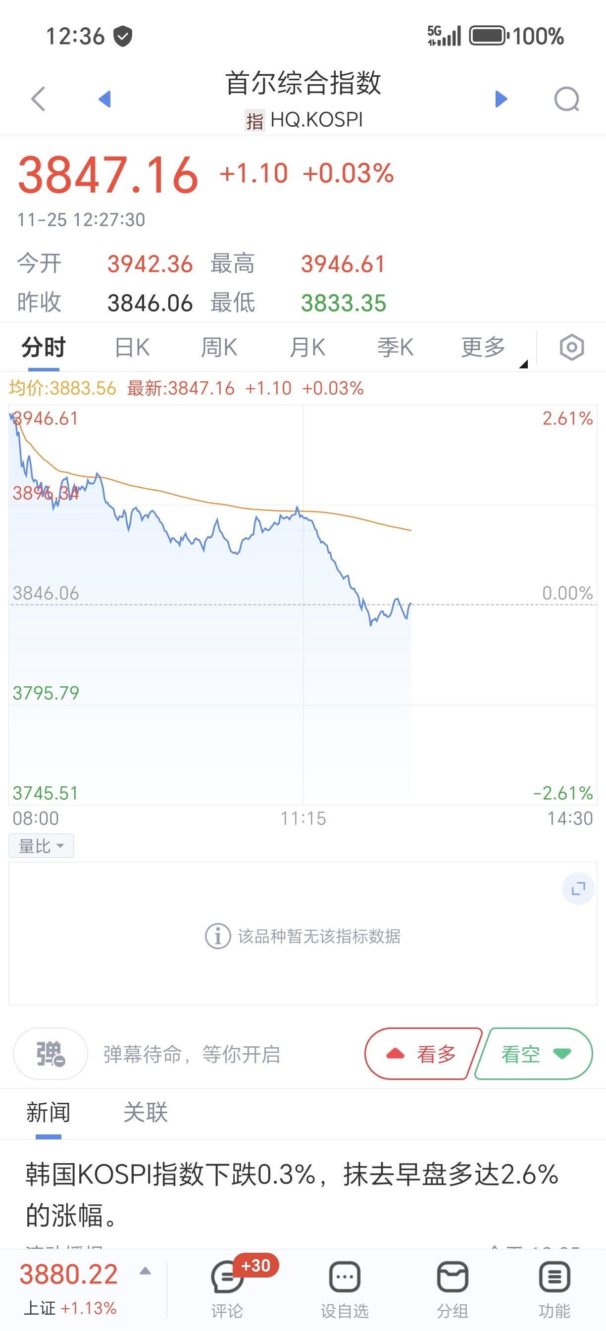Viewport: 606px width, 1331px height.
Task: Vote bearish with the 看空 button
Action: [x=534, y=1054]
